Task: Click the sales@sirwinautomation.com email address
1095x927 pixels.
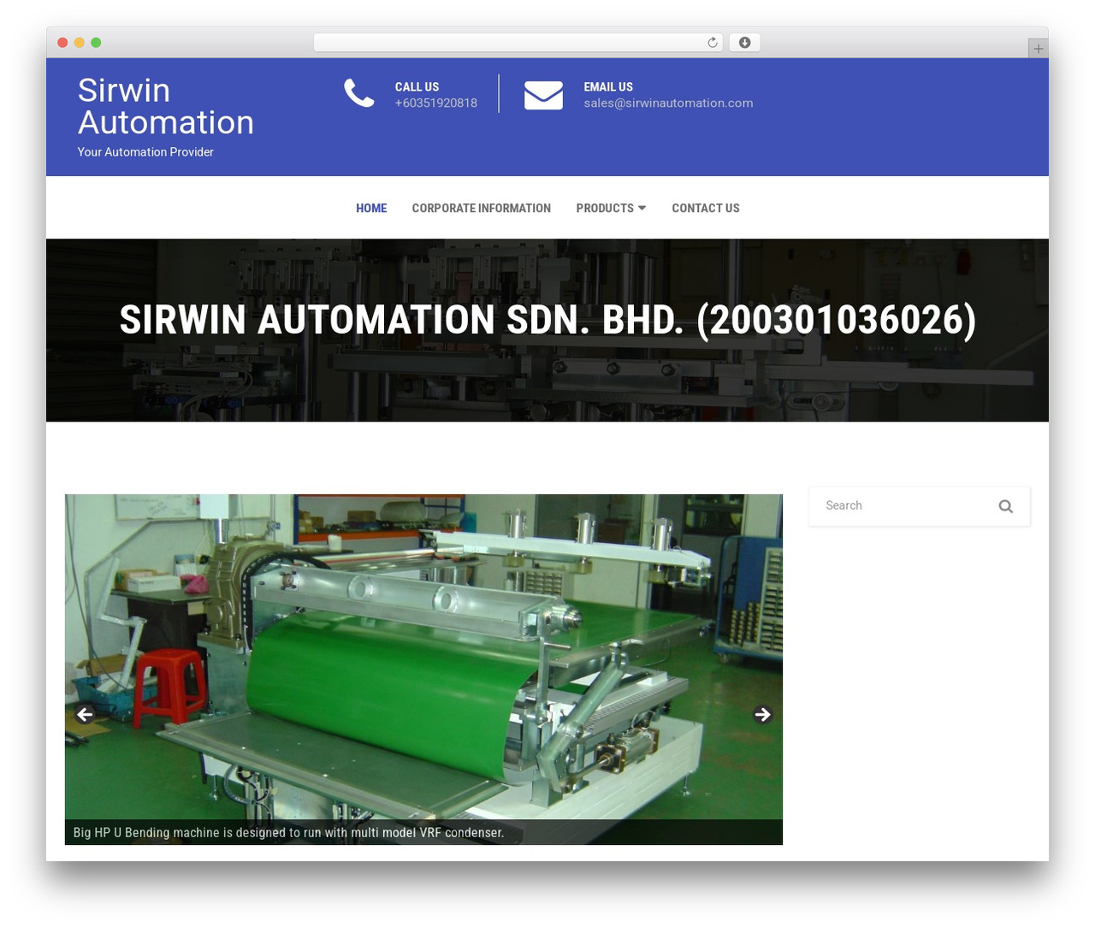Action: point(669,103)
